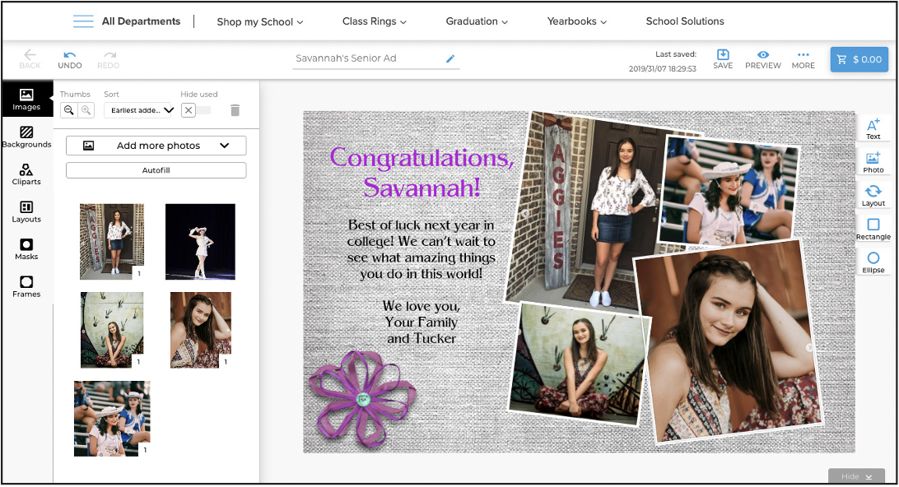Add a Photo box tool
Image resolution: width=899 pixels, height=487 pixels.
(x=873, y=162)
